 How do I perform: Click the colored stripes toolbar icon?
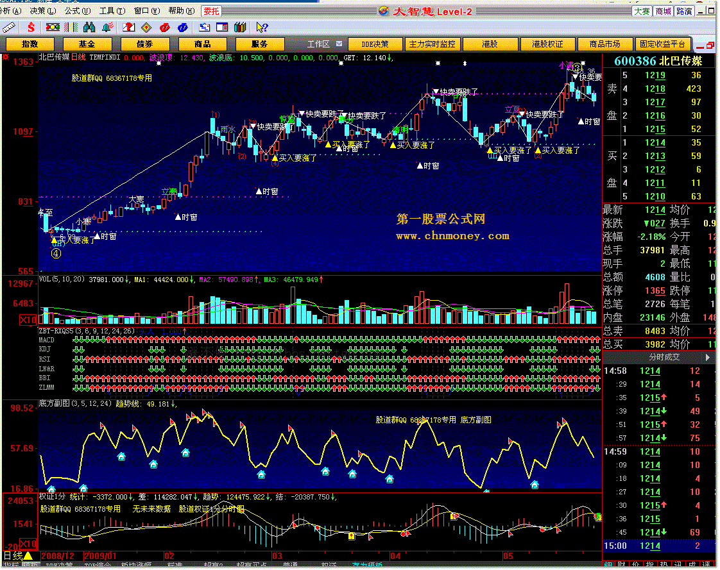click(71, 28)
